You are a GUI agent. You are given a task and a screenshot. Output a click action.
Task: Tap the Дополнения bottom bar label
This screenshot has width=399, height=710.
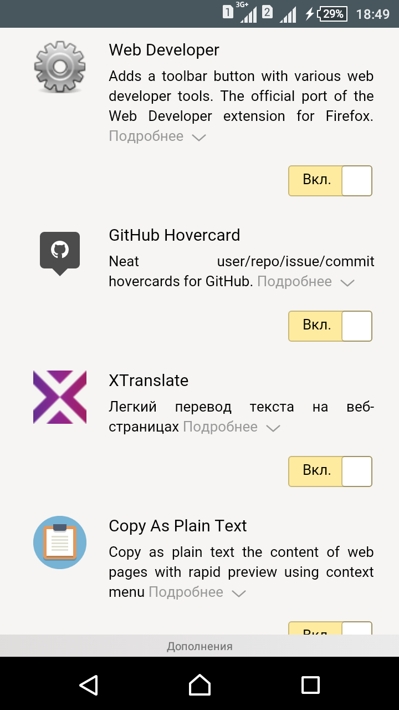(x=199, y=646)
